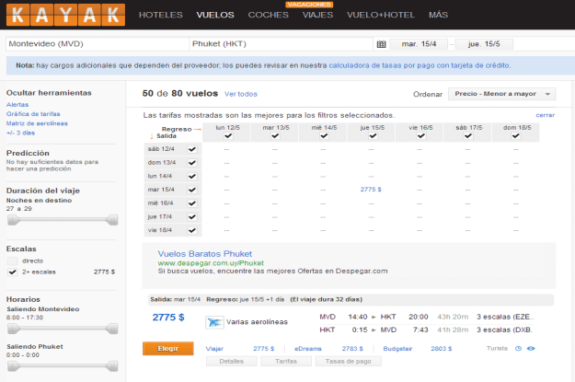
Task: Open the VUELOS tab
Action: coord(215,15)
